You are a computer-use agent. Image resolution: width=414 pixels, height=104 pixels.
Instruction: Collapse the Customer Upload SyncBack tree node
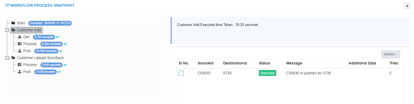point(7,58)
